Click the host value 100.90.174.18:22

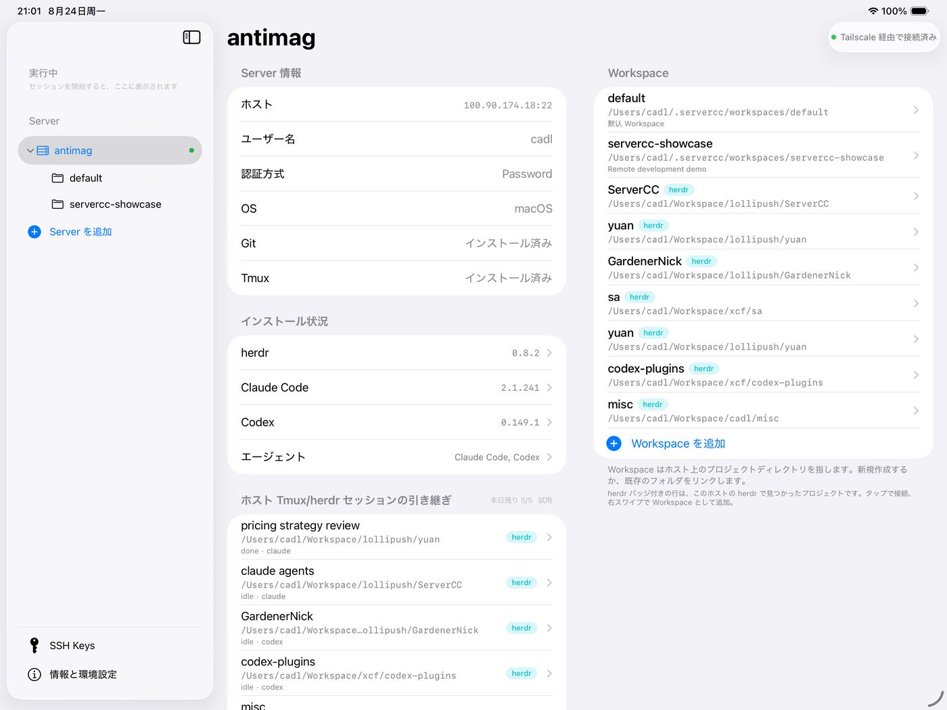(x=507, y=105)
